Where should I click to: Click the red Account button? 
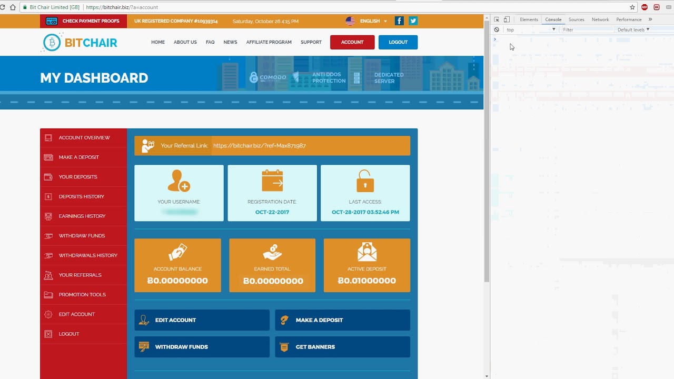pos(352,42)
